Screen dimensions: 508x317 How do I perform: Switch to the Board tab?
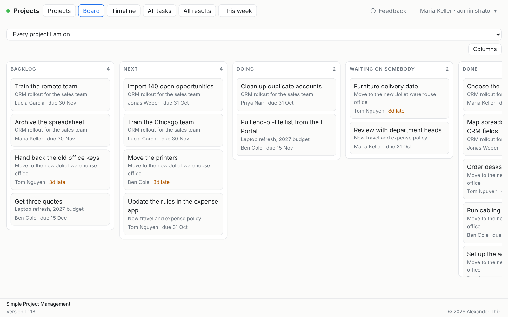(x=91, y=11)
